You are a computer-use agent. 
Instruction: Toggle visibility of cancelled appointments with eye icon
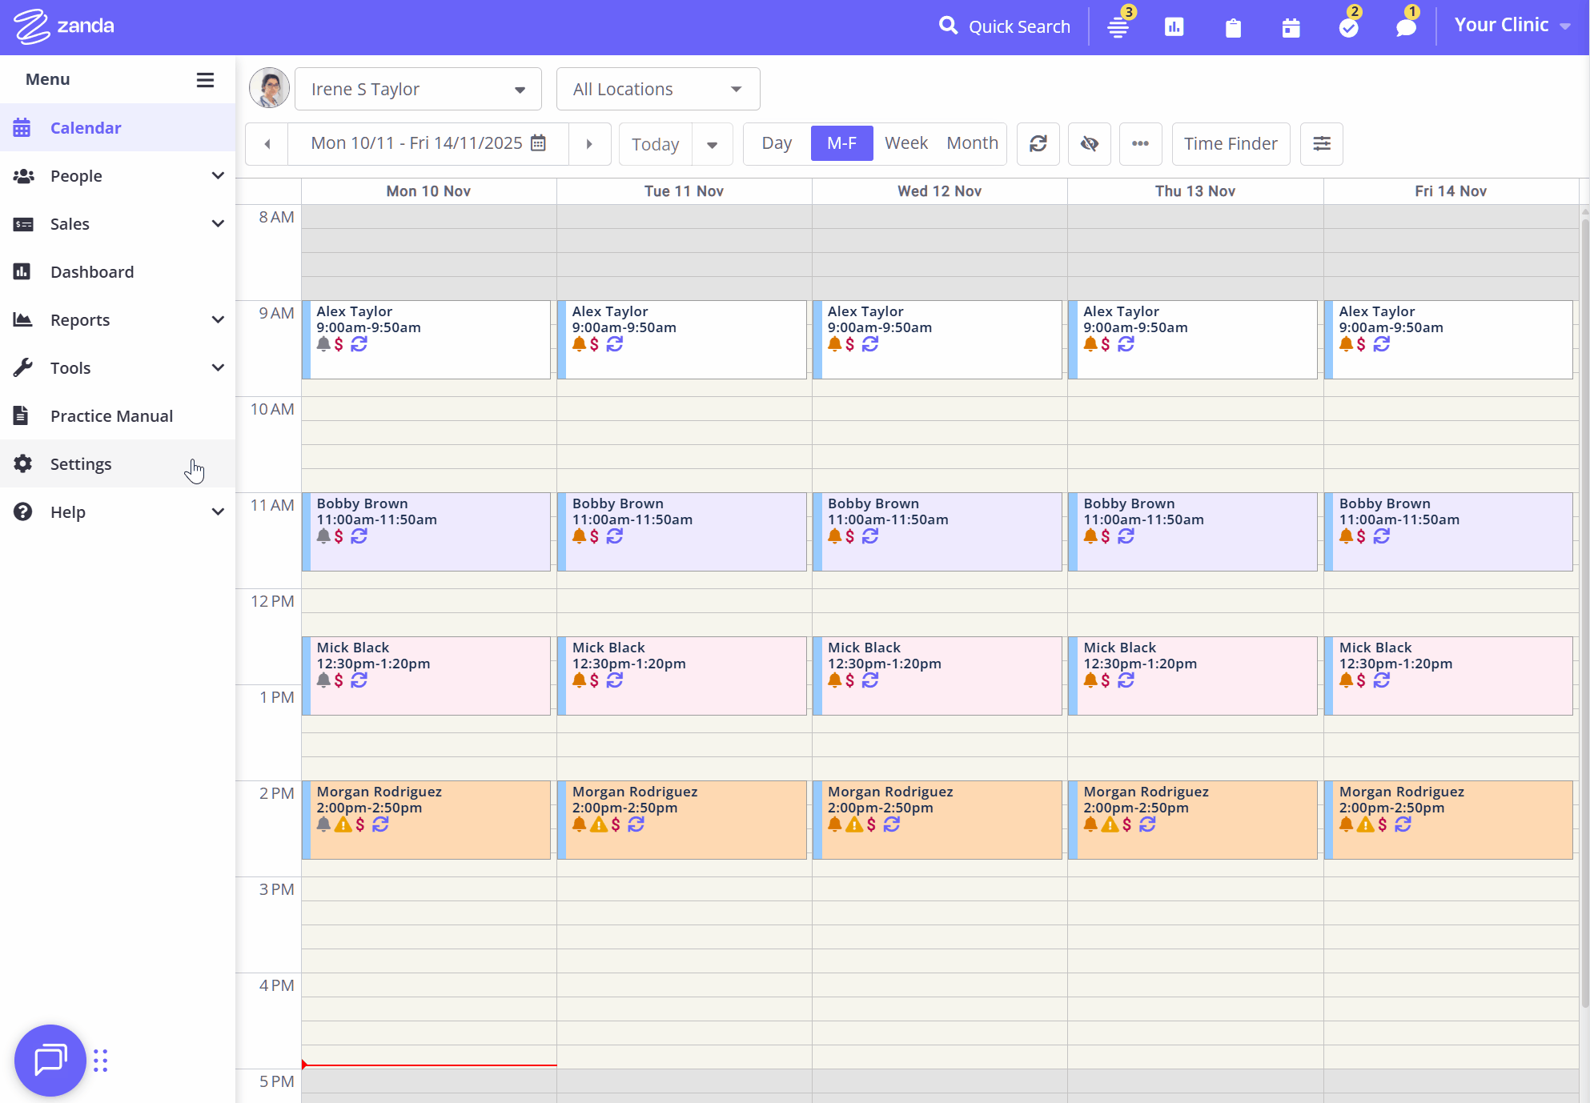click(x=1089, y=143)
